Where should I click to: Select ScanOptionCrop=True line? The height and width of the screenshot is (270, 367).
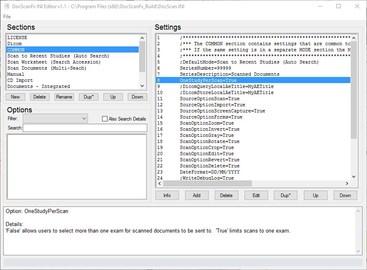point(253,147)
